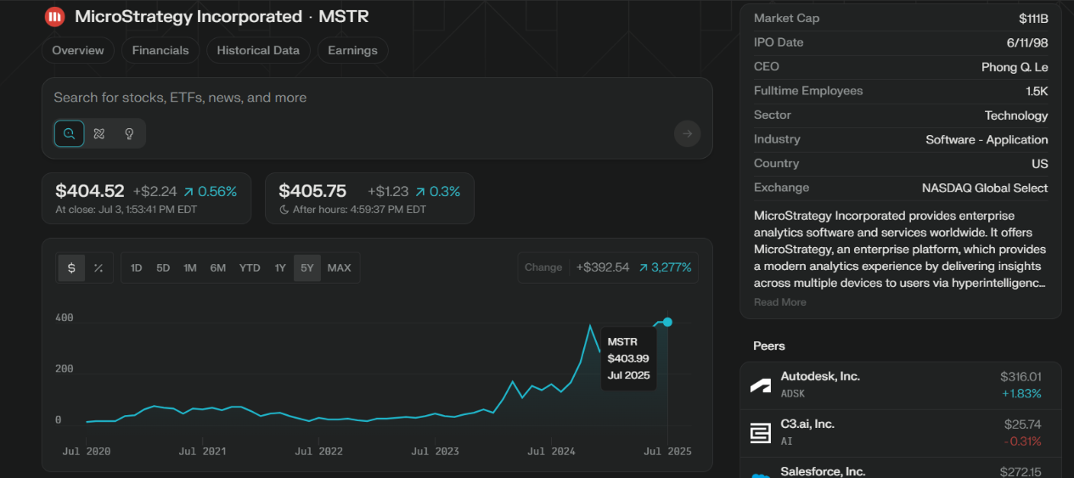Select the lightbulb ideas mode icon

pos(129,133)
